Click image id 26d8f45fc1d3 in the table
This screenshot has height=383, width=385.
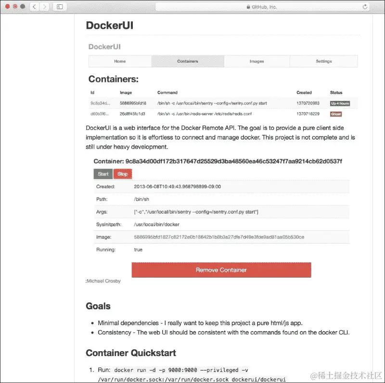[x=132, y=114]
